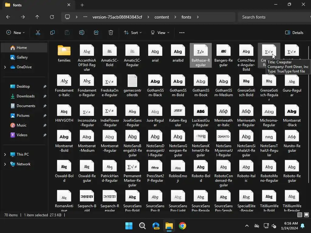
Task: Expand the chevron after fonts in path
Action: (198, 17)
